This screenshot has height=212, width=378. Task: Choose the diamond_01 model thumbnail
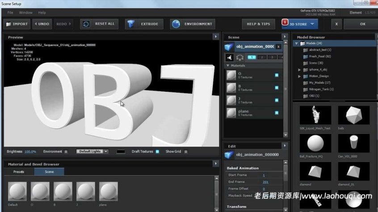click(354, 171)
